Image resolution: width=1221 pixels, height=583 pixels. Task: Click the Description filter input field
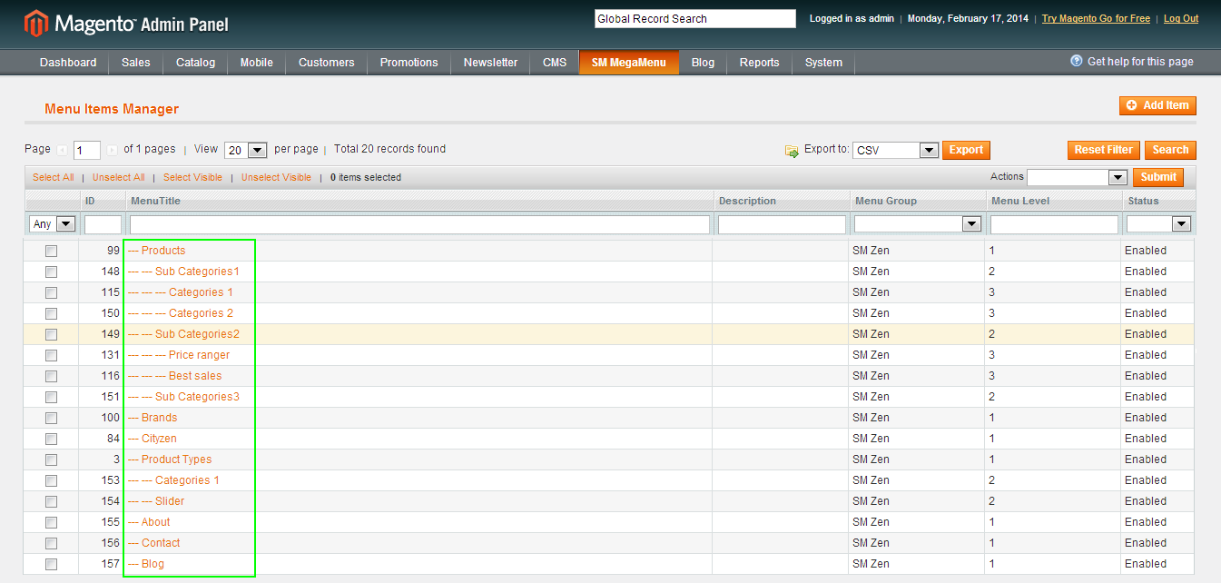(782, 224)
